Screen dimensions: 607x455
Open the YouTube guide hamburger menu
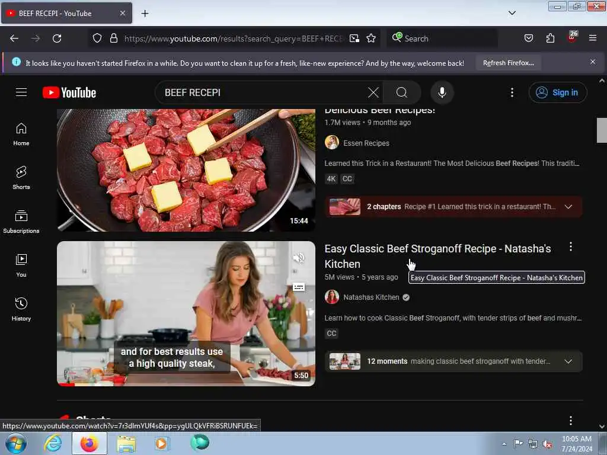[x=21, y=92]
